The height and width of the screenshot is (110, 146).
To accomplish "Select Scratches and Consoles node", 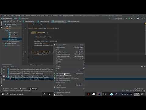I will (12, 46).
